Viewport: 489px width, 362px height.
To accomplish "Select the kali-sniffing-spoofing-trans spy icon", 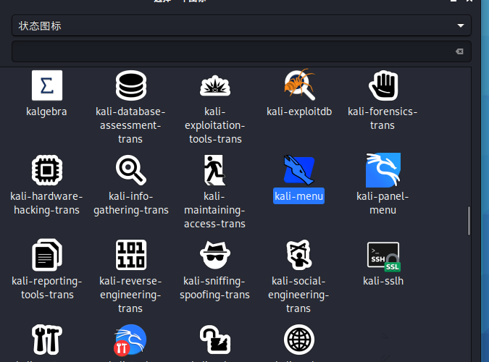I will pyautogui.click(x=215, y=255).
